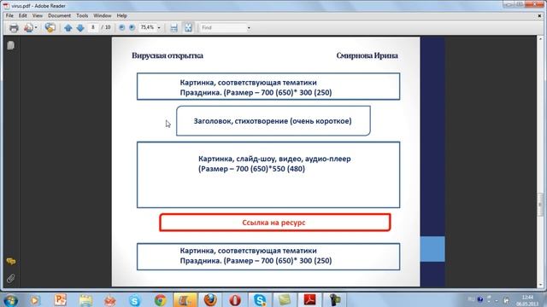Image resolution: width=547 pixels, height=307 pixels.
Task: Click the text '(Размер – 700 (650)*550 (480)'
Action: [251, 169]
